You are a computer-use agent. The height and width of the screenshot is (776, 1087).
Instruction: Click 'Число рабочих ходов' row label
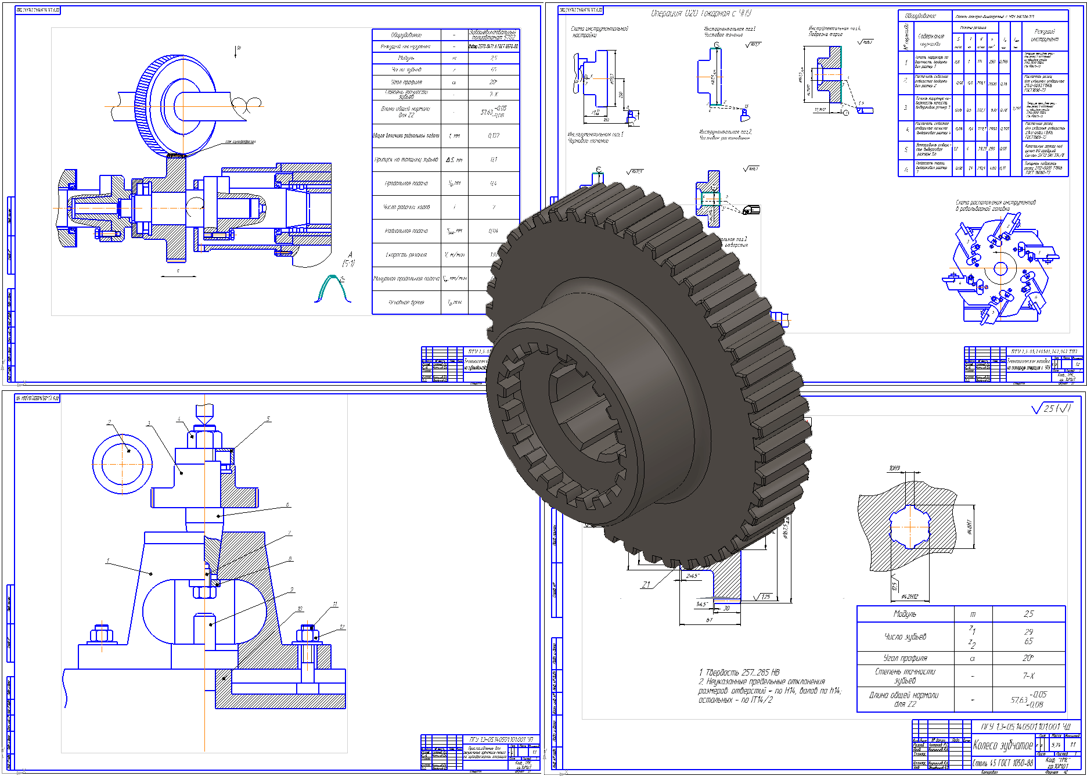tap(406, 207)
